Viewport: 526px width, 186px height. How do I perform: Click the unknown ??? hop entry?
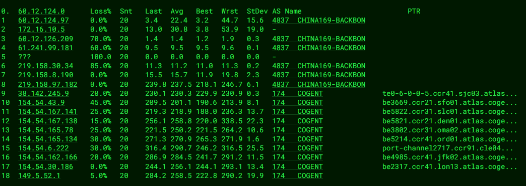click(25, 57)
